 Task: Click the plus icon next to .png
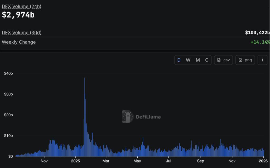(x=262, y=60)
